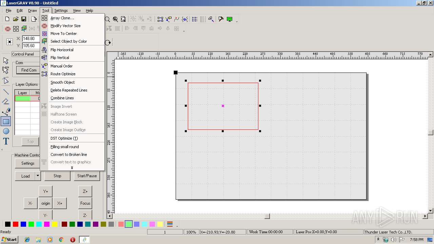
Task: Click the Find Com button
Action: (29, 70)
